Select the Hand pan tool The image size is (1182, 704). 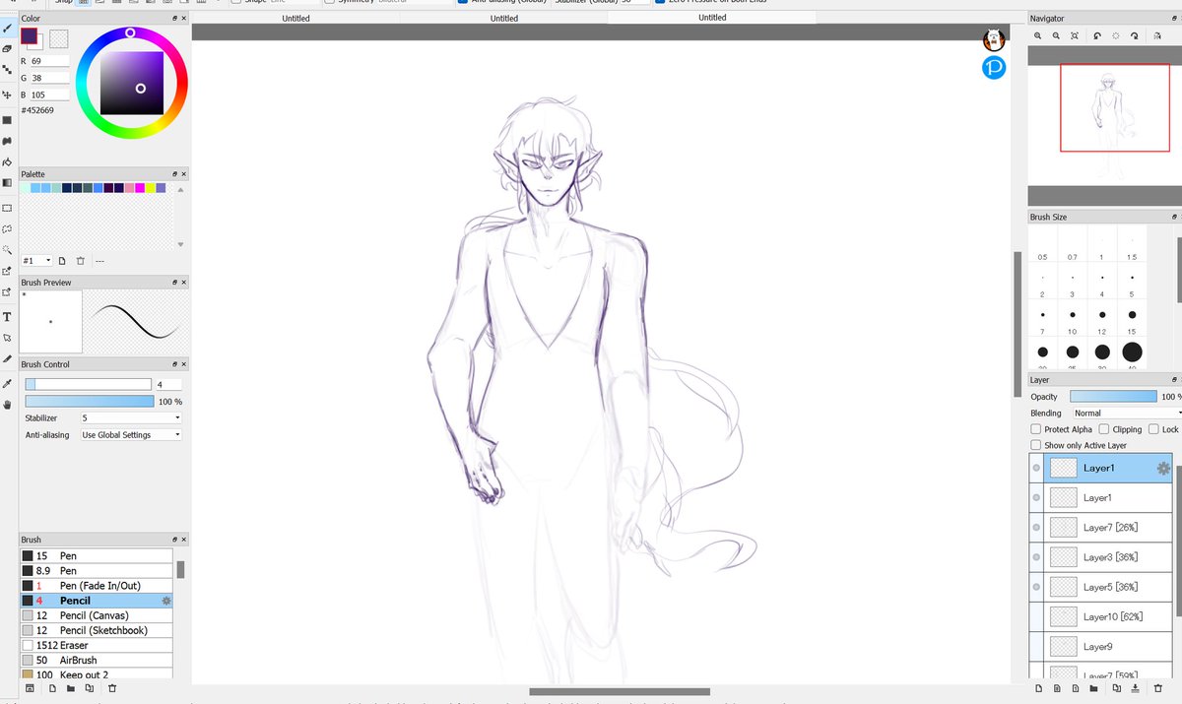tap(7, 404)
